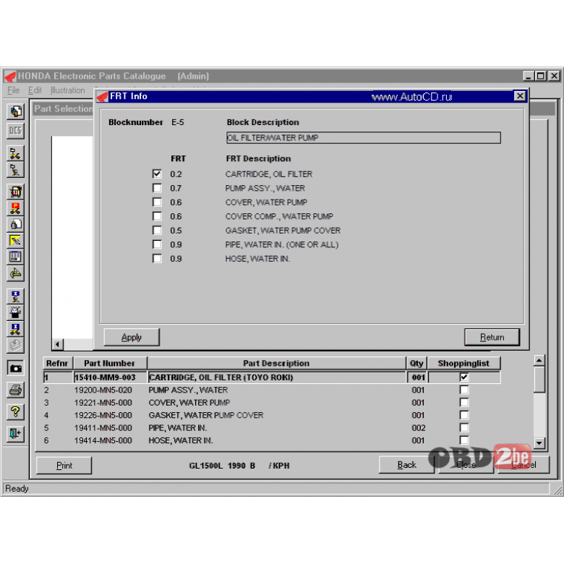The image size is (564, 564).
Task: Click the red P motorcycle icon
Action: pyautogui.click(x=15, y=208)
